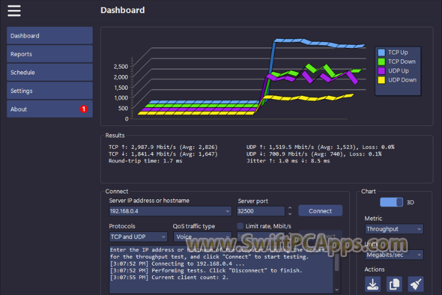Increase the server port value
Image resolution: width=442 pixels, height=295 pixels.
[290, 208]
